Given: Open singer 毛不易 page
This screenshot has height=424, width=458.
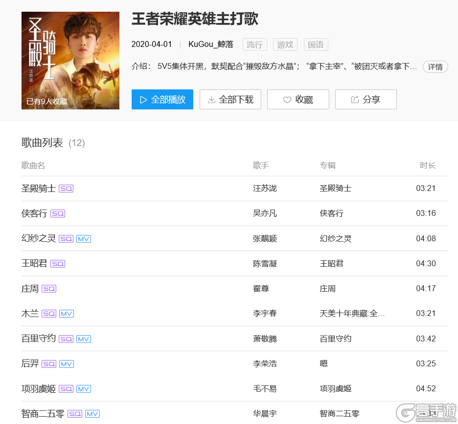Looking at the screenshot, I should coord(265,388).
